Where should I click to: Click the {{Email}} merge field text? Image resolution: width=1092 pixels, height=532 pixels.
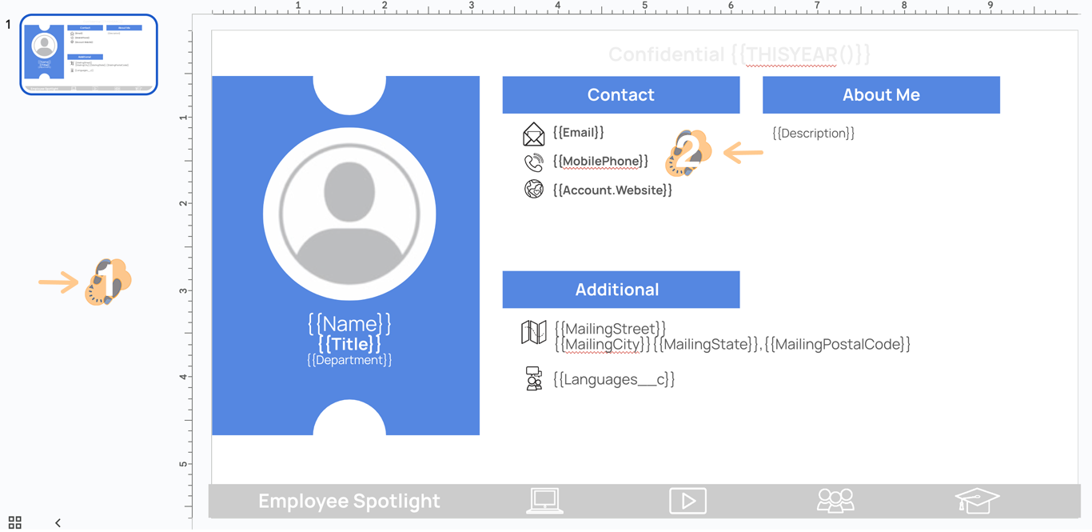click(x=578, y=133)
